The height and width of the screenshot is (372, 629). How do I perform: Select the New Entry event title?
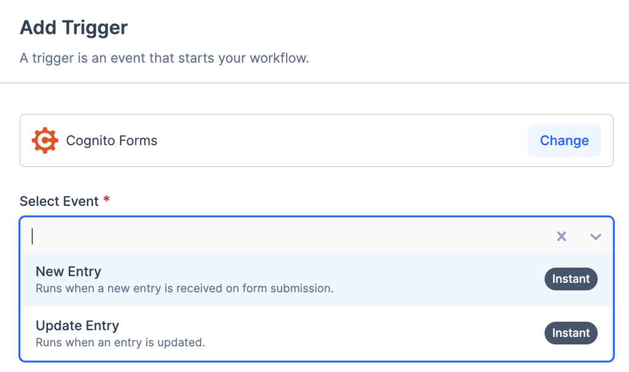click(68, 271)
